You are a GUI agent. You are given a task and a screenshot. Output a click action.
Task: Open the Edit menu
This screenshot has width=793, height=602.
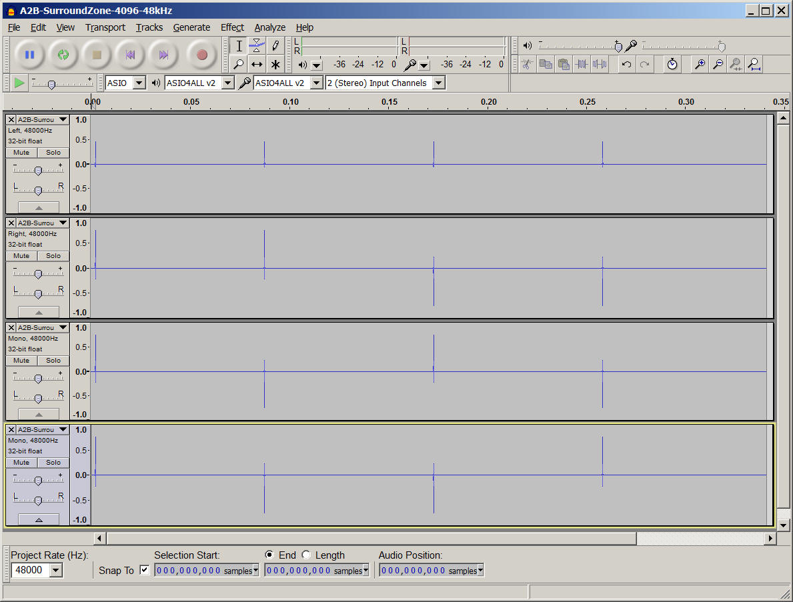pos(38,27)
